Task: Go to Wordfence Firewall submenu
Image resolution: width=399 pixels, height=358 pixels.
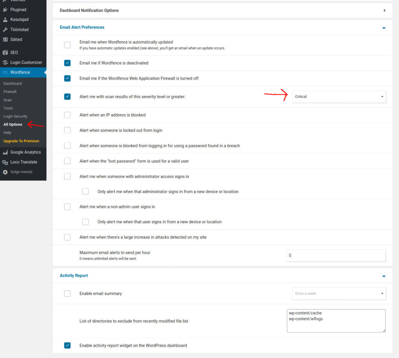Action: pyautogui.click(x=10, y=92)
